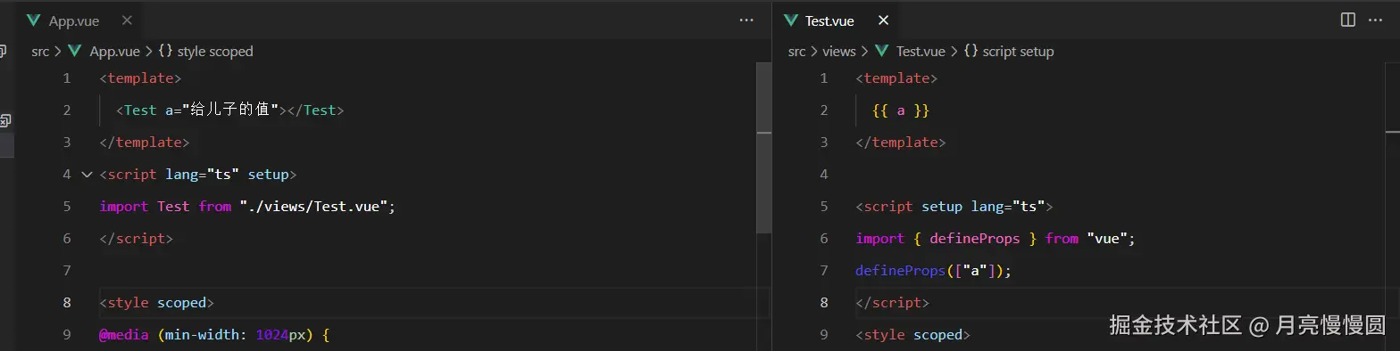
Task: Split the Test.vue editor to the right
Action: pos(1348,20)
